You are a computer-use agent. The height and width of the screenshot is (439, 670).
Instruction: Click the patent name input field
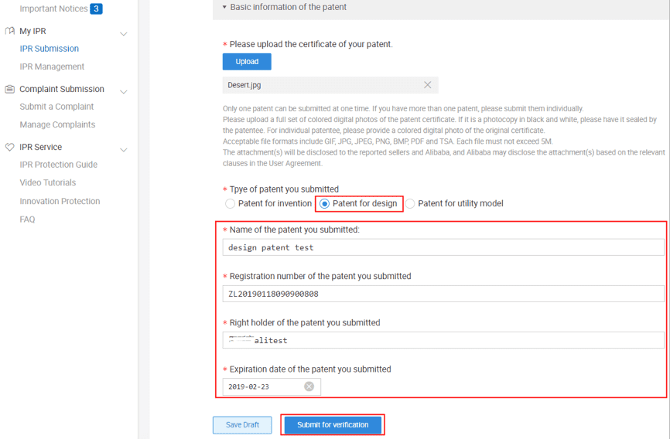click(x=443, y=247)
